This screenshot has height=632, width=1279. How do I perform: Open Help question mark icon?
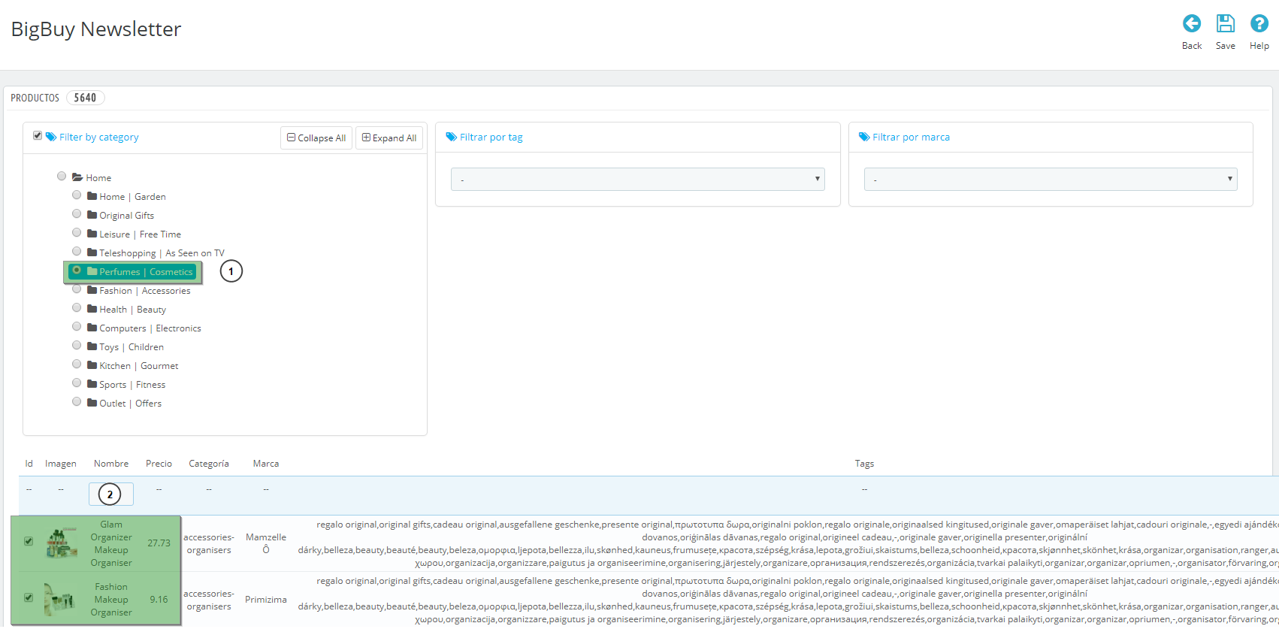pos(1259,24)
